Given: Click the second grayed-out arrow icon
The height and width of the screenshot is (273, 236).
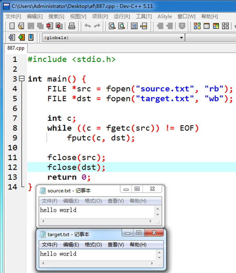Looking at the screenshot, I should click(169, 26).
